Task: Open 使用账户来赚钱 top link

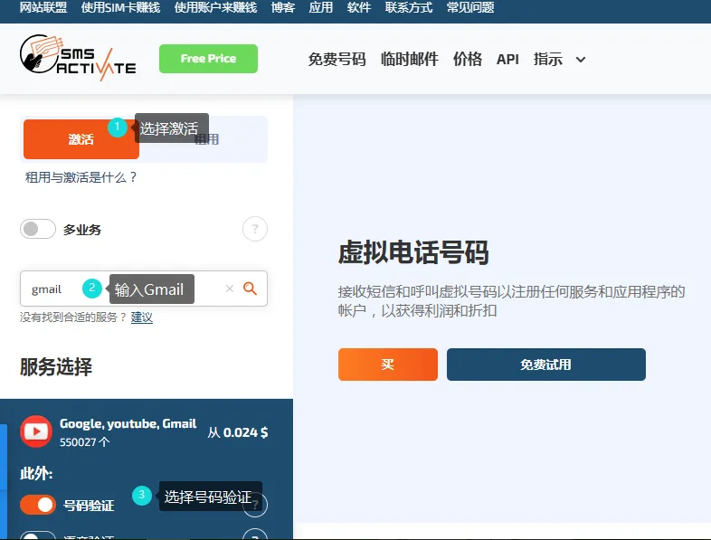Action: tap(215, 8)
